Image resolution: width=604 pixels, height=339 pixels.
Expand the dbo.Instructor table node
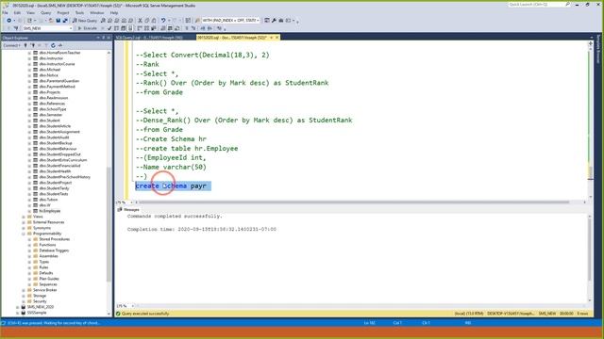29,58
